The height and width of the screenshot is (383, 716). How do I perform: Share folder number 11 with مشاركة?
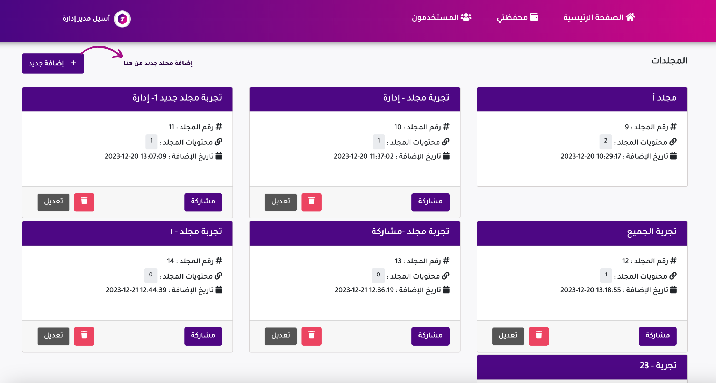pyautogui.click(x=203, y=202)
